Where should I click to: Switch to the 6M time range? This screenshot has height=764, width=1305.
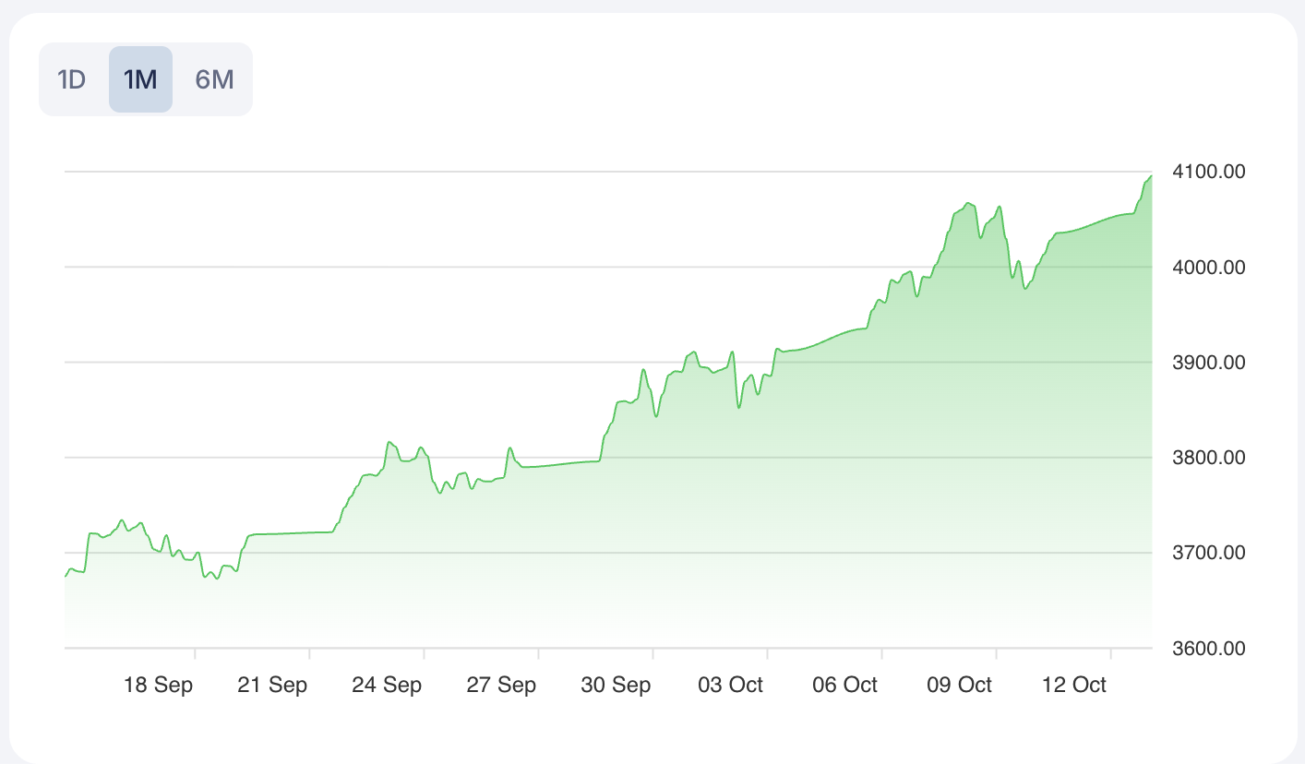click(x=214, y=79)
